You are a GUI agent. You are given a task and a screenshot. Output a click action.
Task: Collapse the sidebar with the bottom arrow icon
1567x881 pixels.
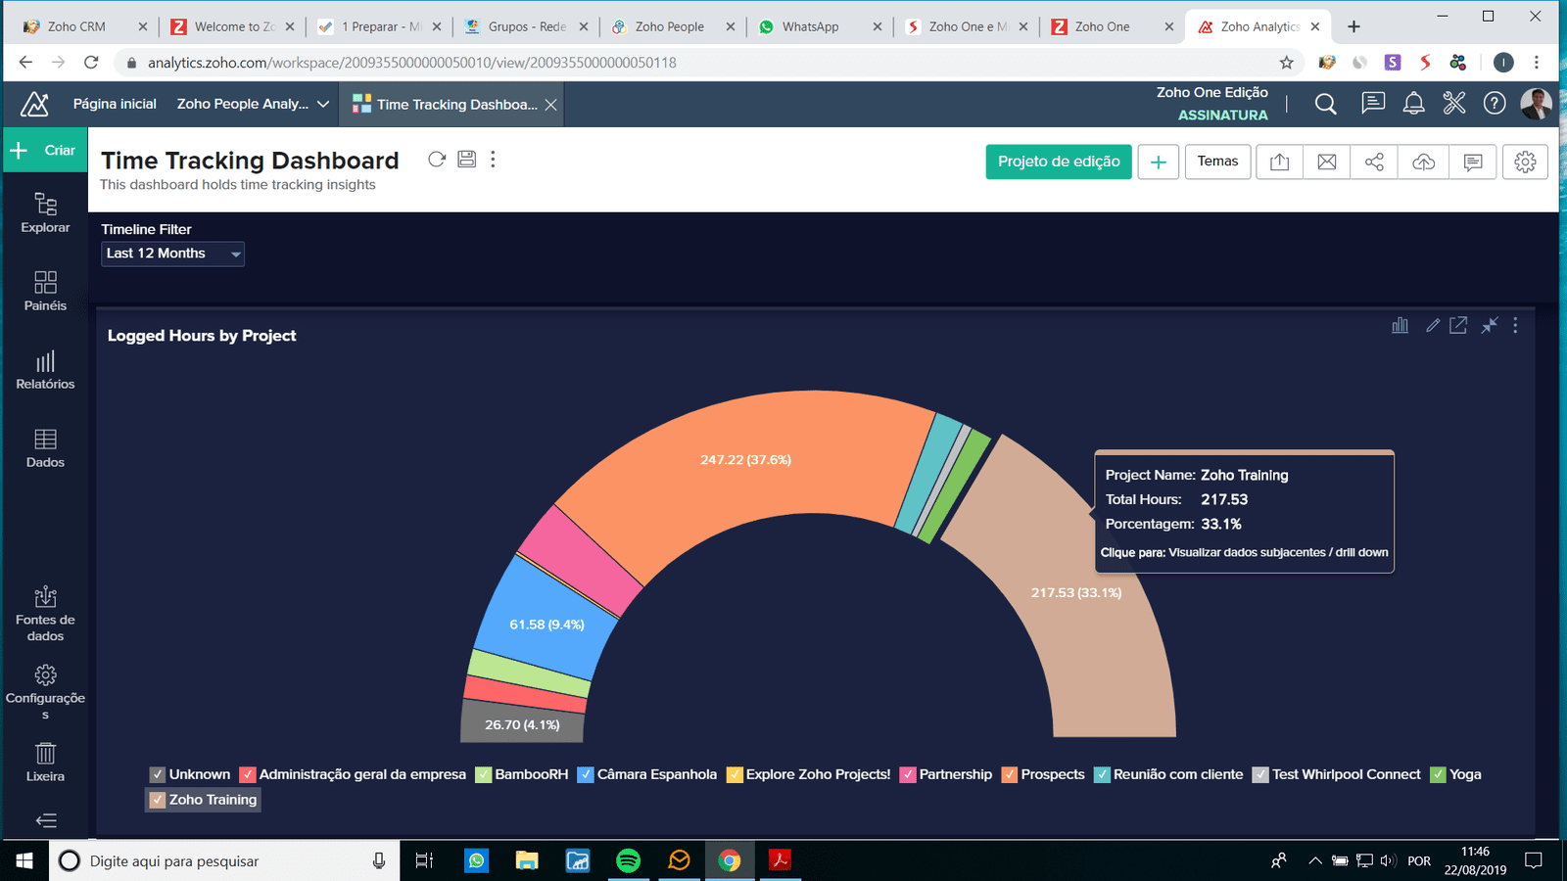click(x=45, y=820)
